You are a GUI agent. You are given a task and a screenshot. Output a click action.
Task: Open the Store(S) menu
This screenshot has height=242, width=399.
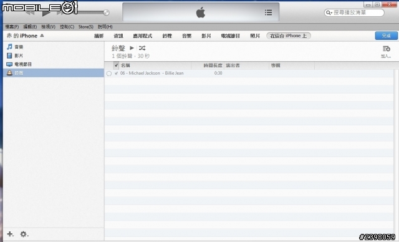point(86,26)
